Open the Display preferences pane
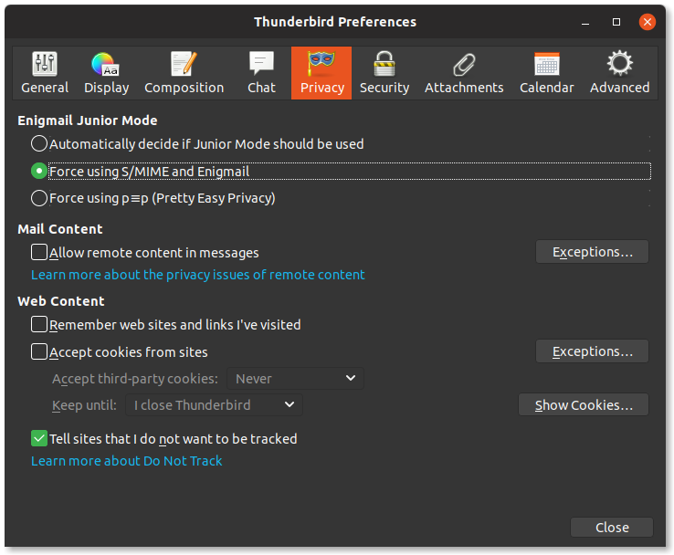 pos(106,73)
